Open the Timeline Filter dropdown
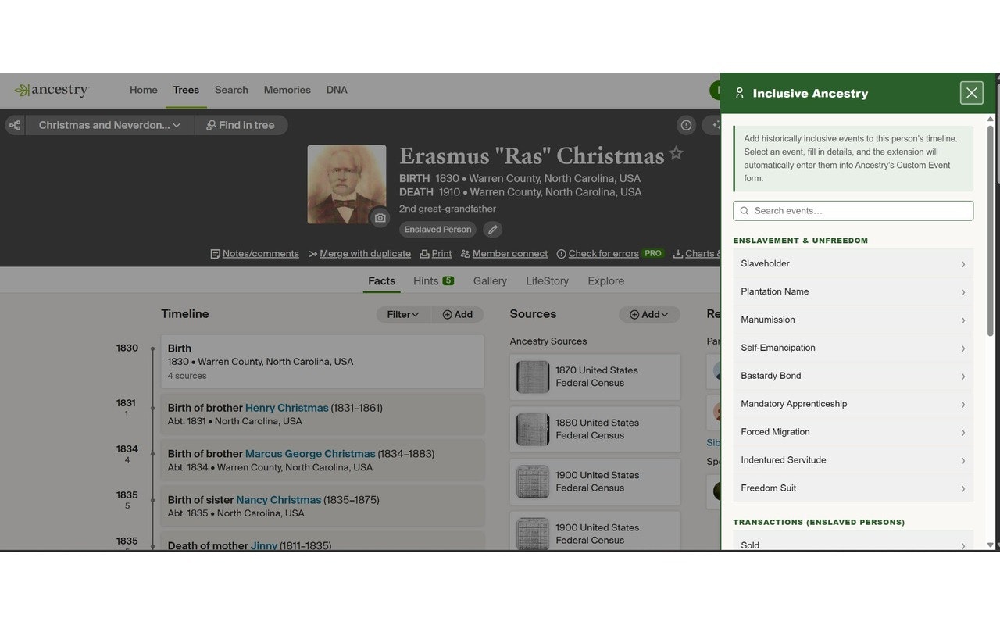 (x=403, y=314)
